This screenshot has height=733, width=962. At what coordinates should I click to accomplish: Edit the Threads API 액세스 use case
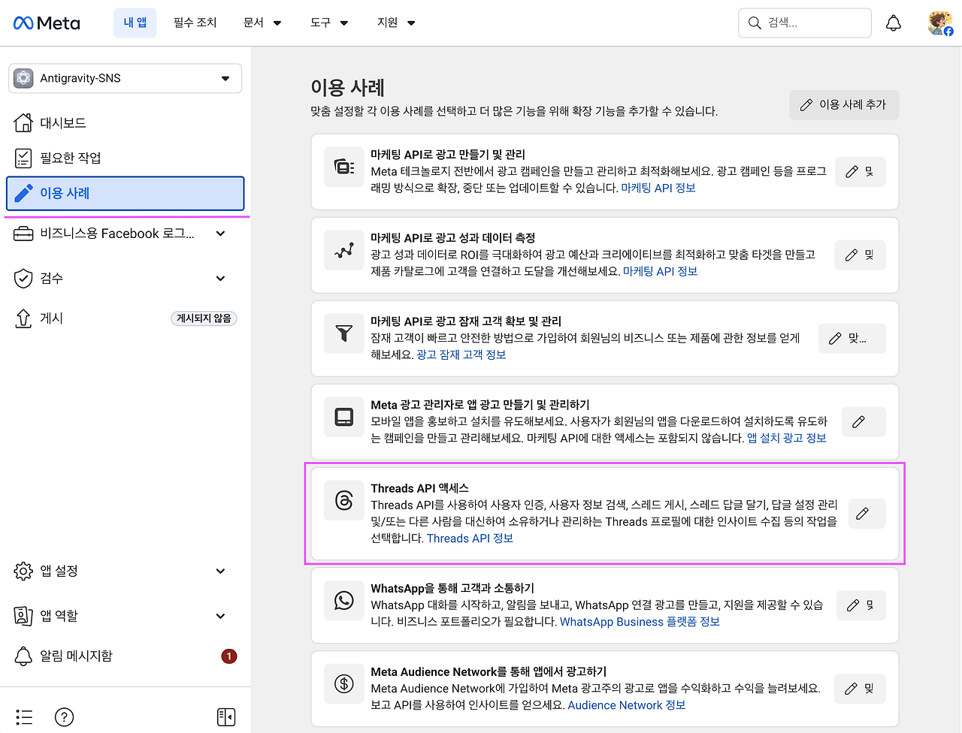point(867,514)
